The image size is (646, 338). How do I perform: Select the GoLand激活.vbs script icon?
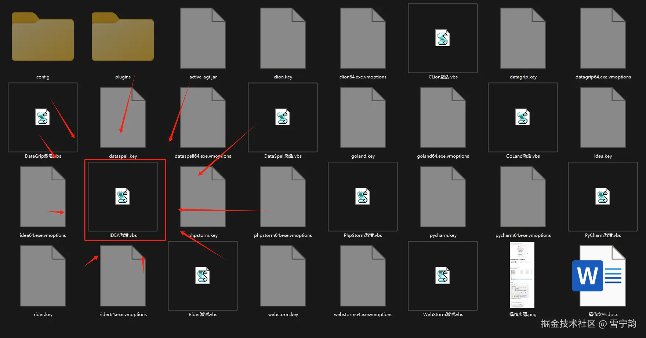coord(523,117)
